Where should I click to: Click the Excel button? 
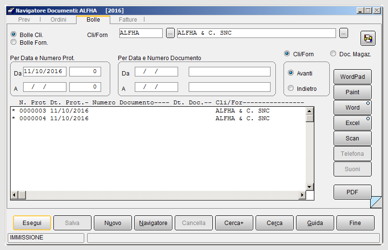352,123
